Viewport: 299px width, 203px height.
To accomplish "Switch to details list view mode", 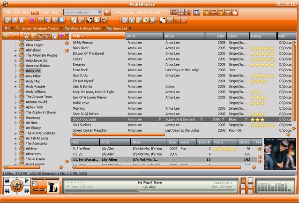I will tap(173, 12).
